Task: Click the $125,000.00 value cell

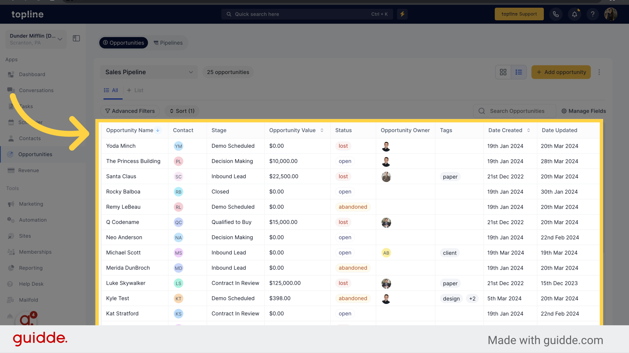Action: (x=285, y=283)
